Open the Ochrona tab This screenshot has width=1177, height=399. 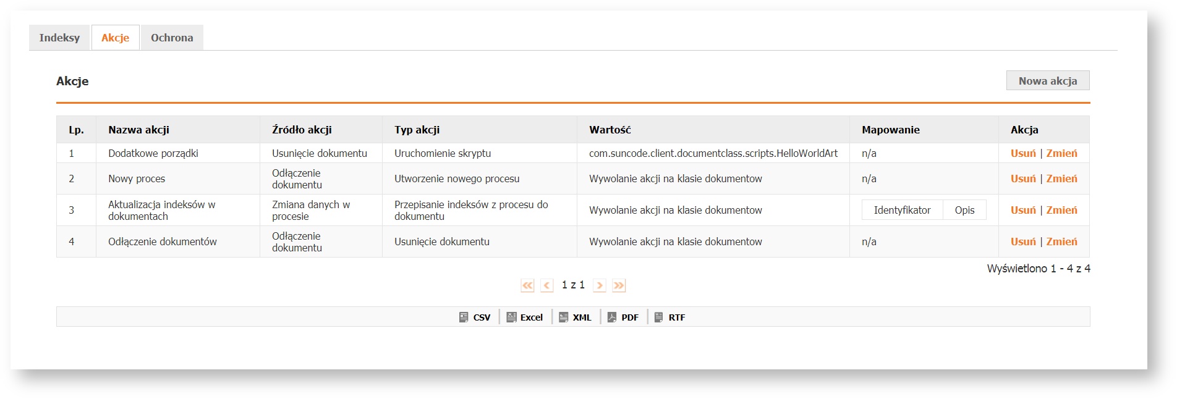point(172,38)
